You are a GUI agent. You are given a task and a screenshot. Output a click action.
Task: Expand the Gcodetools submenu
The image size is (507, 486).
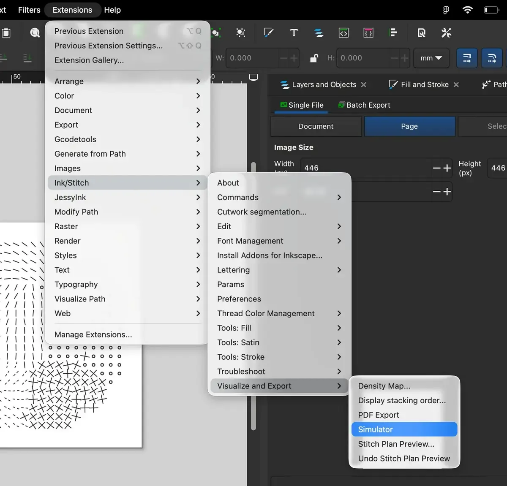(x=127, y=139)
